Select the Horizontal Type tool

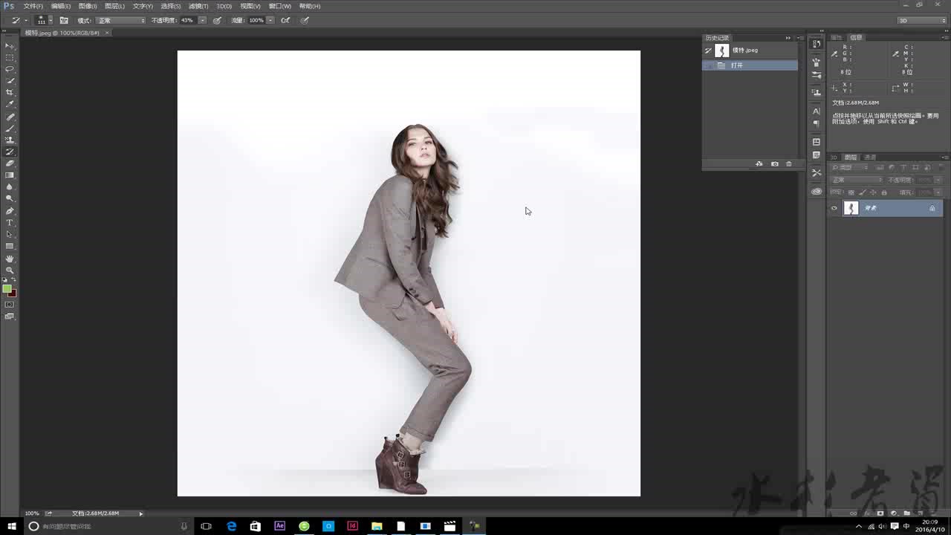[10, 223]
